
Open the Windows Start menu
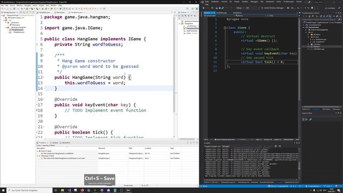(3, 190)
